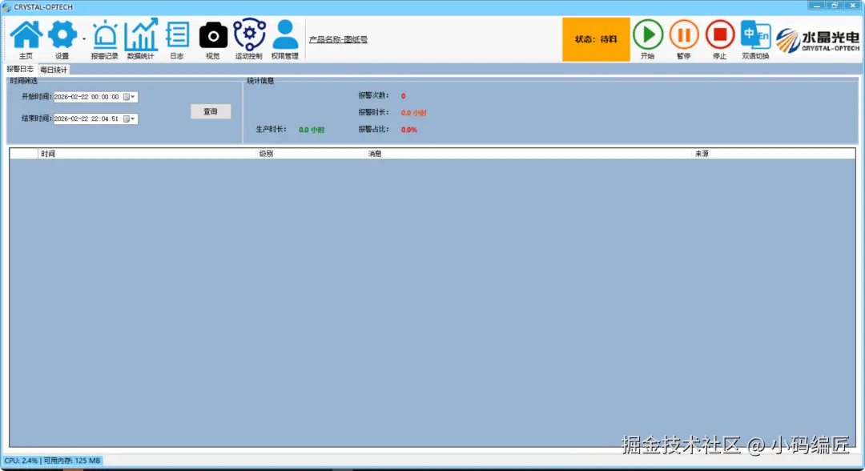Click the CPU: 2.4% status text

[x=21, y=461]
